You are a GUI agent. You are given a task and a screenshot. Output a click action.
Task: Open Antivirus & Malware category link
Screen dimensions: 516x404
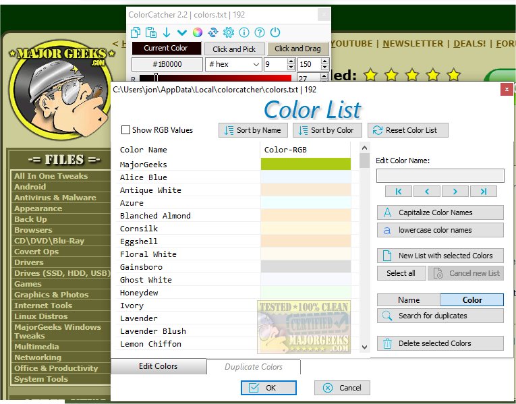pos(55,198)
